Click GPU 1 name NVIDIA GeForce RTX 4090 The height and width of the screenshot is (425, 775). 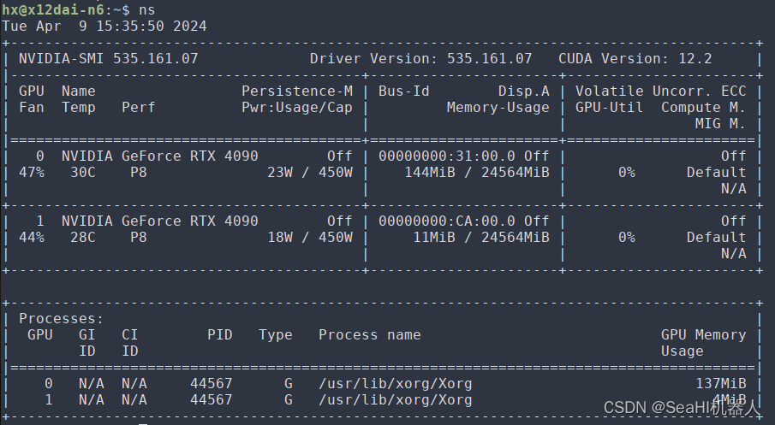159,221
